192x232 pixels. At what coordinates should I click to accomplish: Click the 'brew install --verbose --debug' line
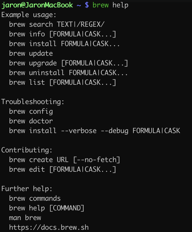coord(95,131)
